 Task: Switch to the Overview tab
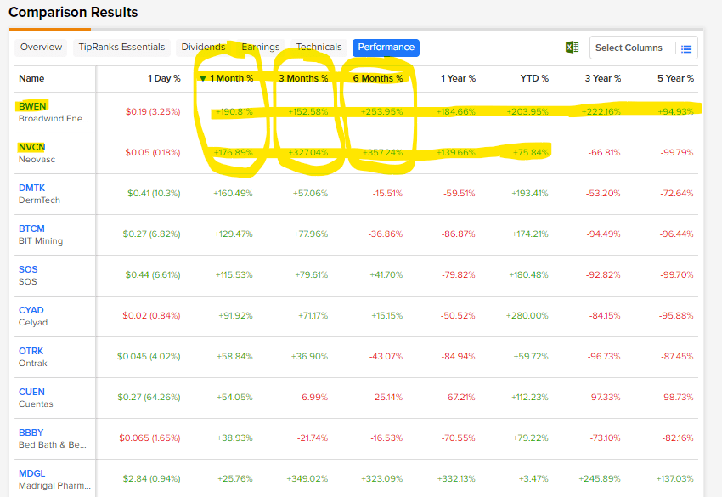42,48
